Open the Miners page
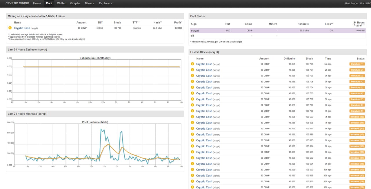 point(90,3)
